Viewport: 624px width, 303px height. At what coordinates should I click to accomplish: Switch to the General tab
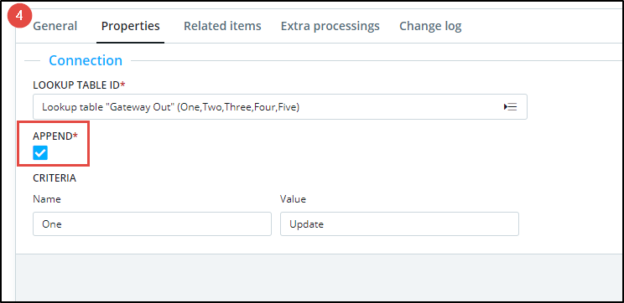[x=55, y=26]
